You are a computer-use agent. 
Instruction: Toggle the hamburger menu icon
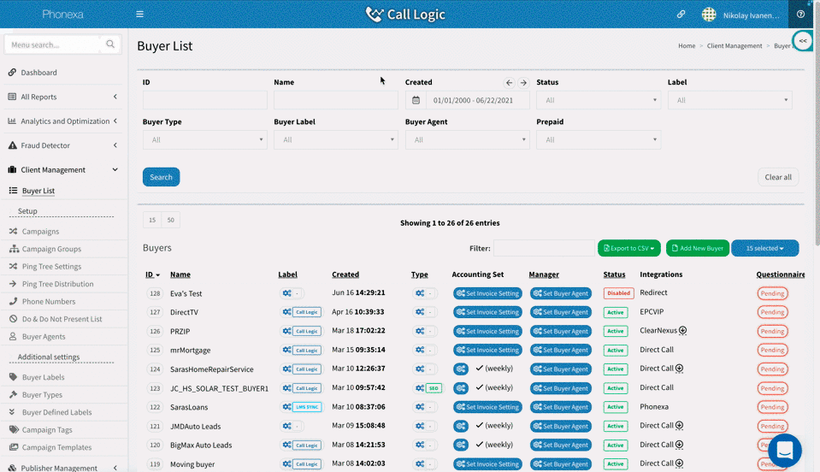tap(139, 15)
